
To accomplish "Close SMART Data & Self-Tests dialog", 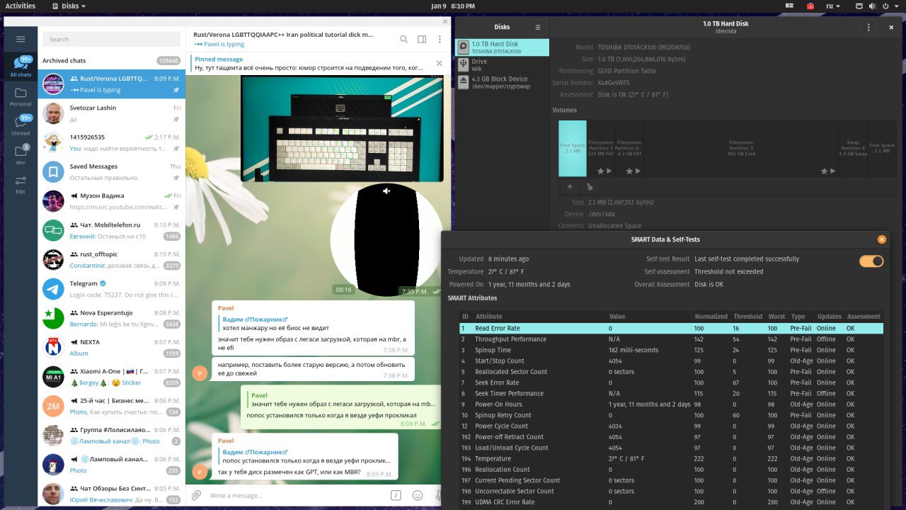I will point(881,239).
